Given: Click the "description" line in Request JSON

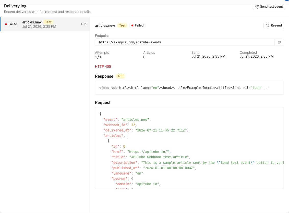Looking at the screenshot, I should click(x=197, y=163).
